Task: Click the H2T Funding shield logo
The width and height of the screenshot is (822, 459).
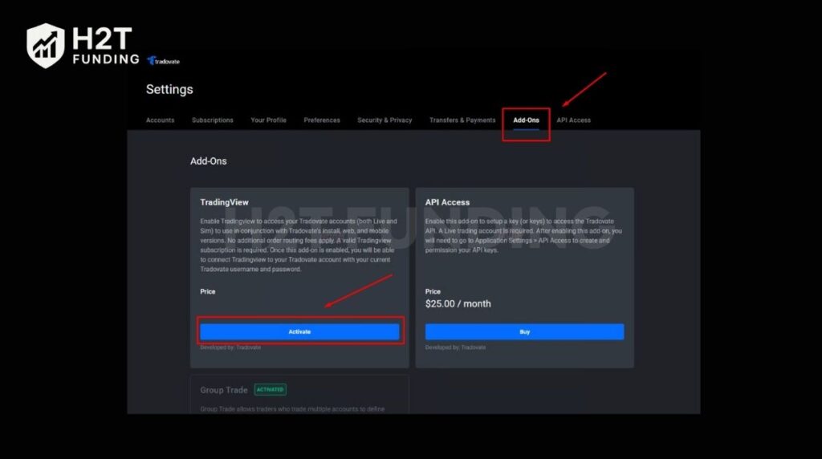Action: 46,46
